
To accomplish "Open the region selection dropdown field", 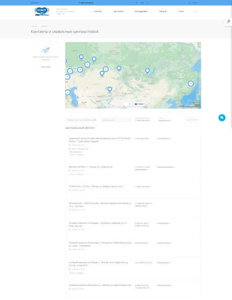I will coord(81,120).
